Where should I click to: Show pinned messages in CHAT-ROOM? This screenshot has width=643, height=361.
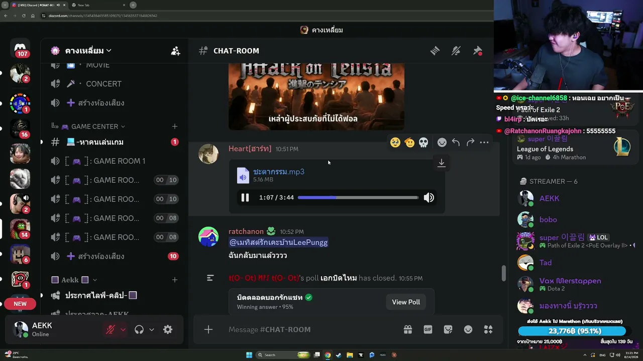point(478,51)
